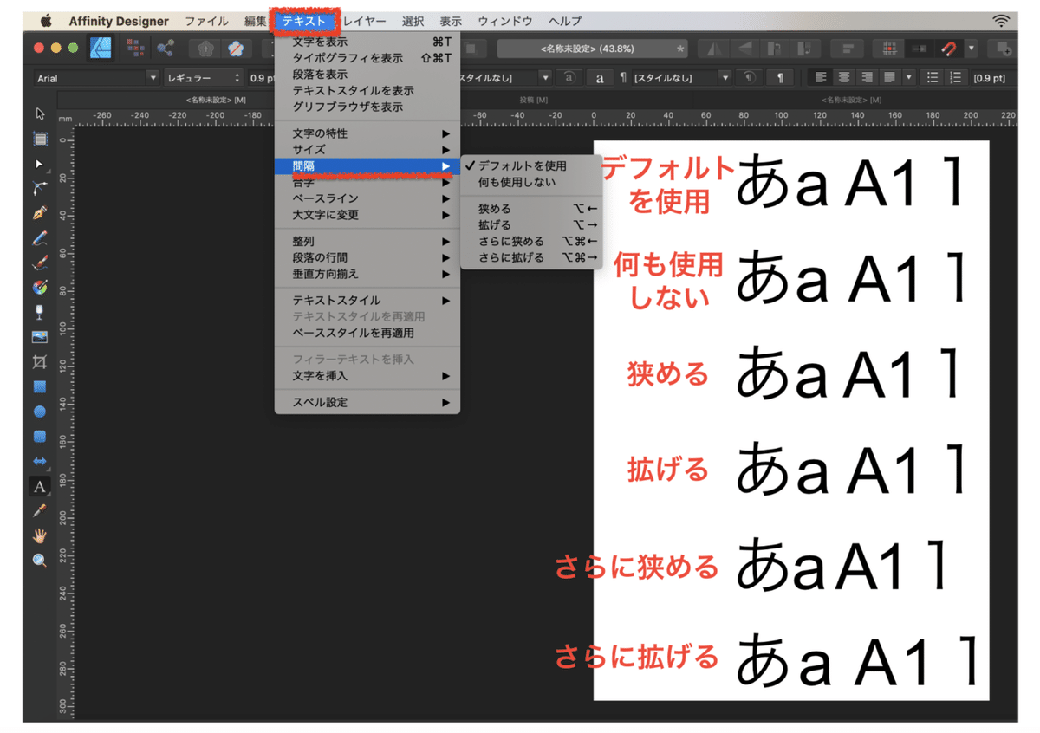Open the snapping options dropdown arrow
Viewport: 1040px width, 733px height.
click(x=972, y=49)
